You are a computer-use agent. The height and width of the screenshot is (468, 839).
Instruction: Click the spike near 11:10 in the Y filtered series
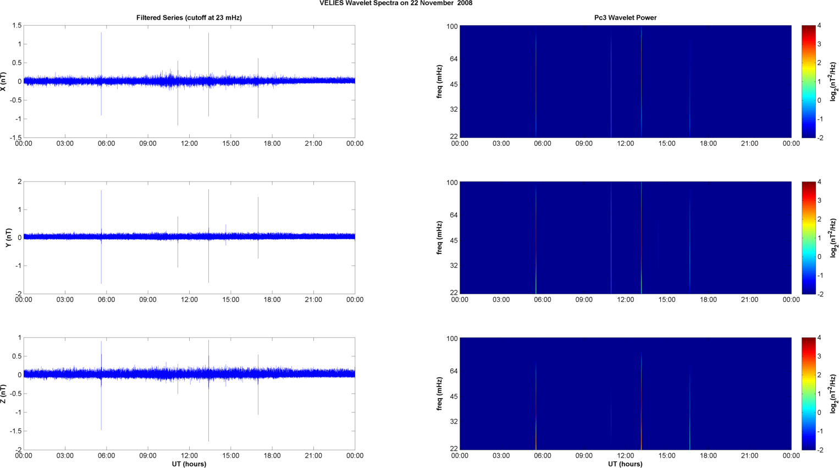pos(178,242)
